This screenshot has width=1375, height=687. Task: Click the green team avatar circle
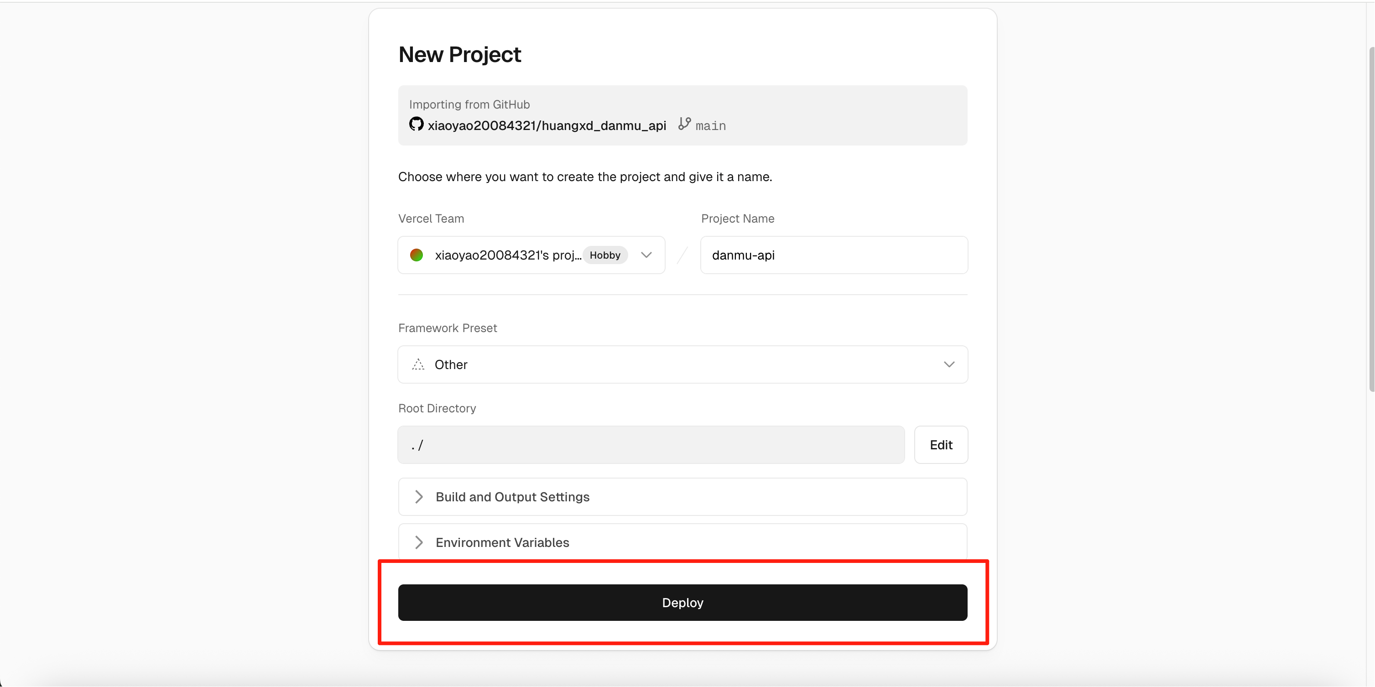(x=417, y=255)
